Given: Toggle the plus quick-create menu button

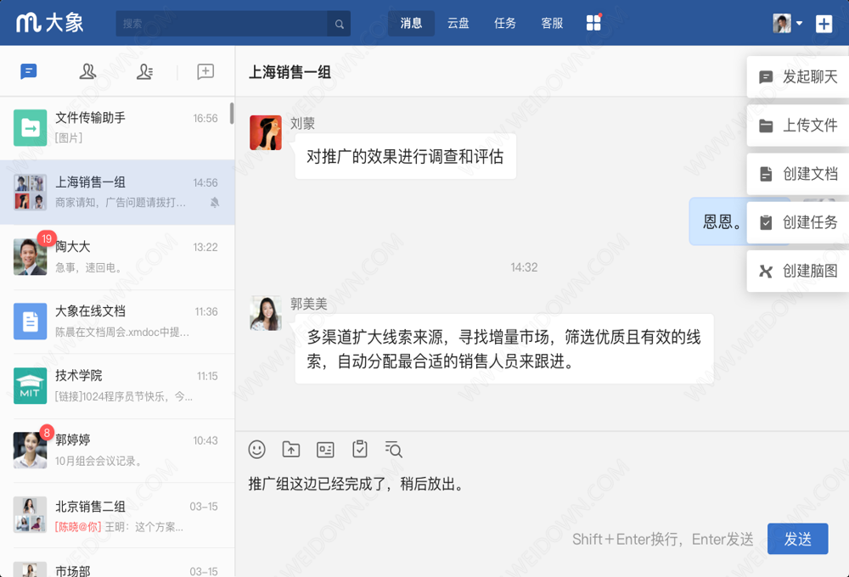Looking at the screenshot, I should coord(824,24).
